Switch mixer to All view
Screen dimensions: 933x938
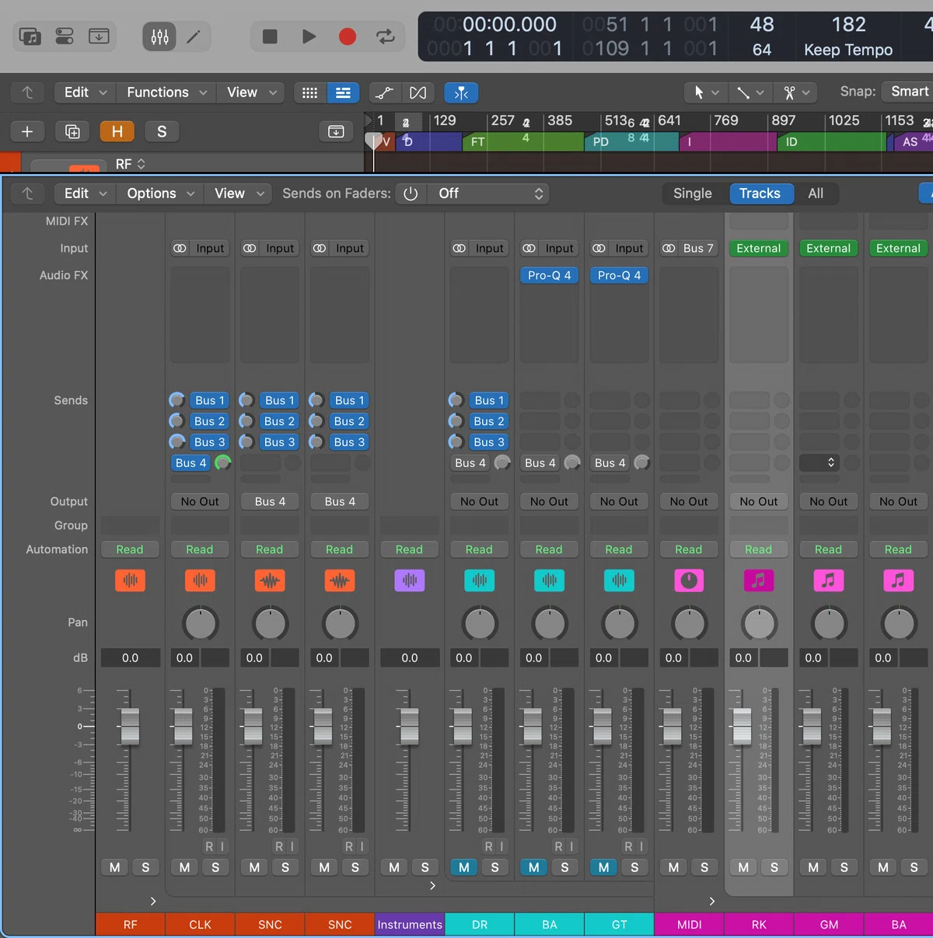(x=816, y=194)
